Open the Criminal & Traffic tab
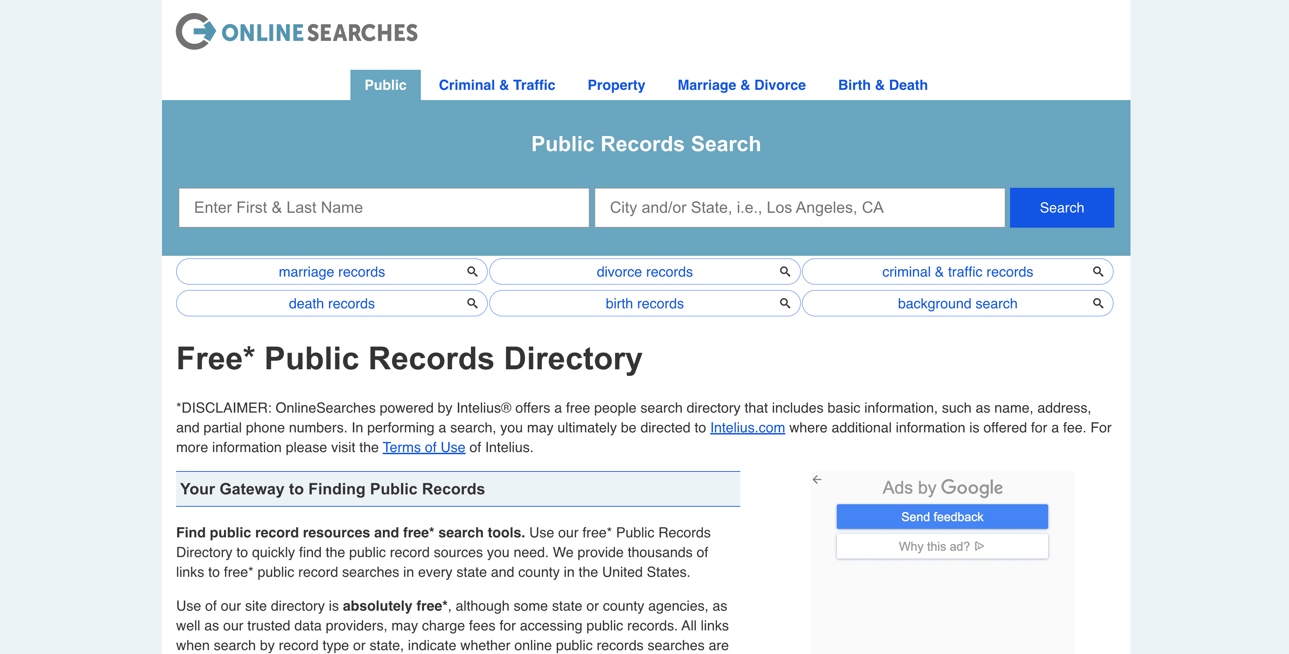The height and width of the screenshot is (654, 1289). 496,85
